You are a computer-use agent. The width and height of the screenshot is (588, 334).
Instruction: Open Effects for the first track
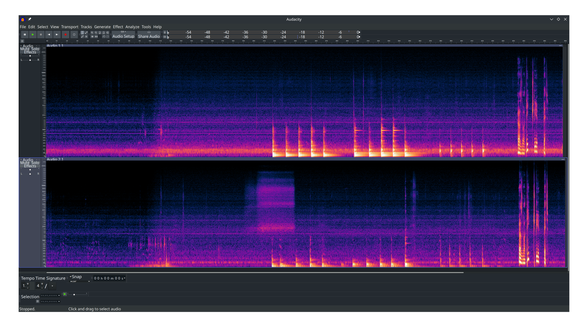[30, 53]
